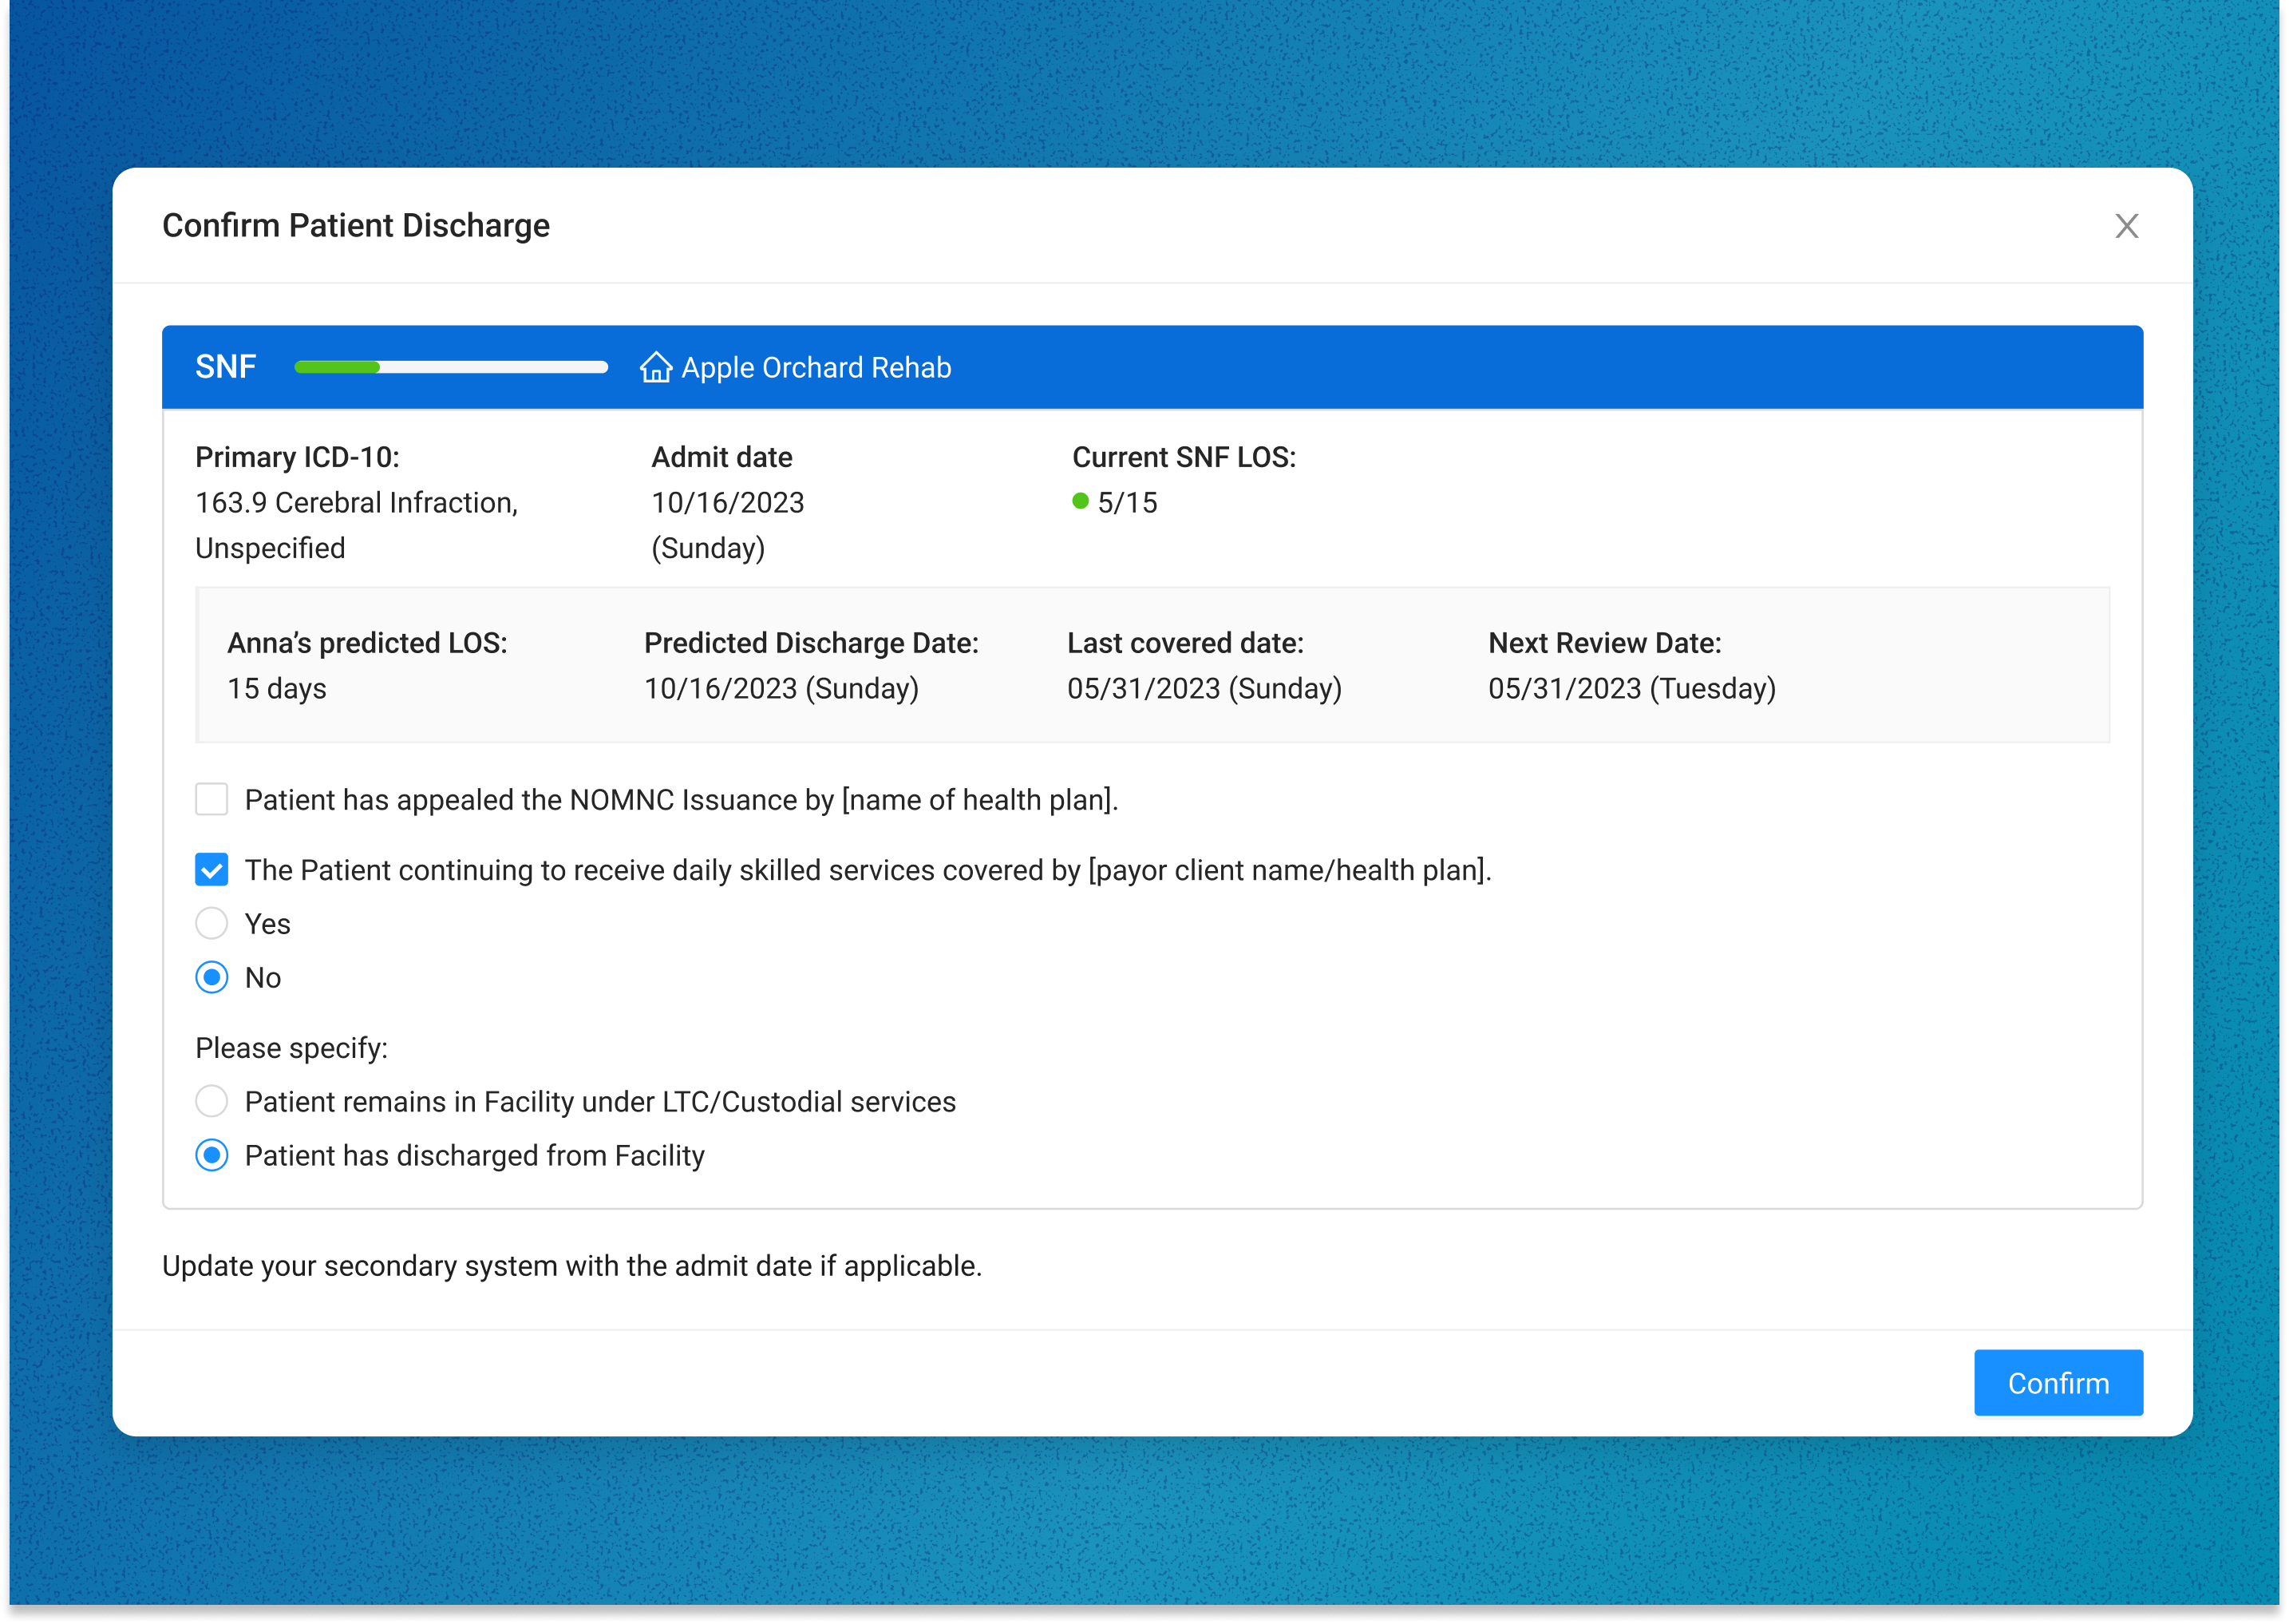The image size is (2289, 1624).
Task: Click the Predicted Discharge Date value
Action: coord(781,689)
